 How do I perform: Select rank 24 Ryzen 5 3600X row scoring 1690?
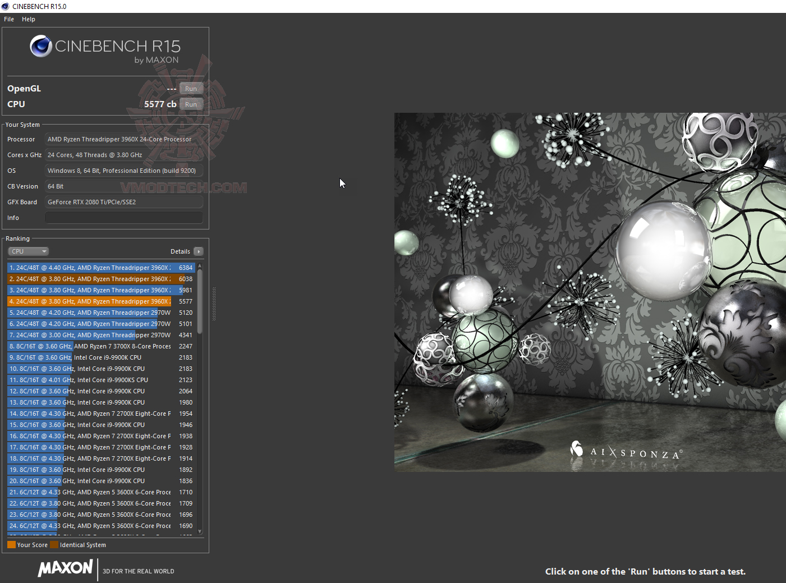click(101, 526)
